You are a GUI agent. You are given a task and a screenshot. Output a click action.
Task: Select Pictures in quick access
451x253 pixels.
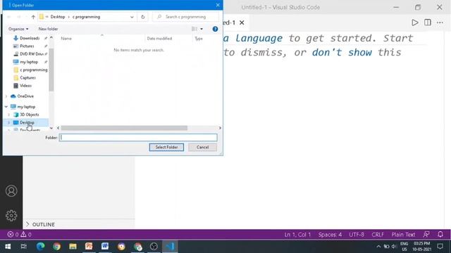27,46
